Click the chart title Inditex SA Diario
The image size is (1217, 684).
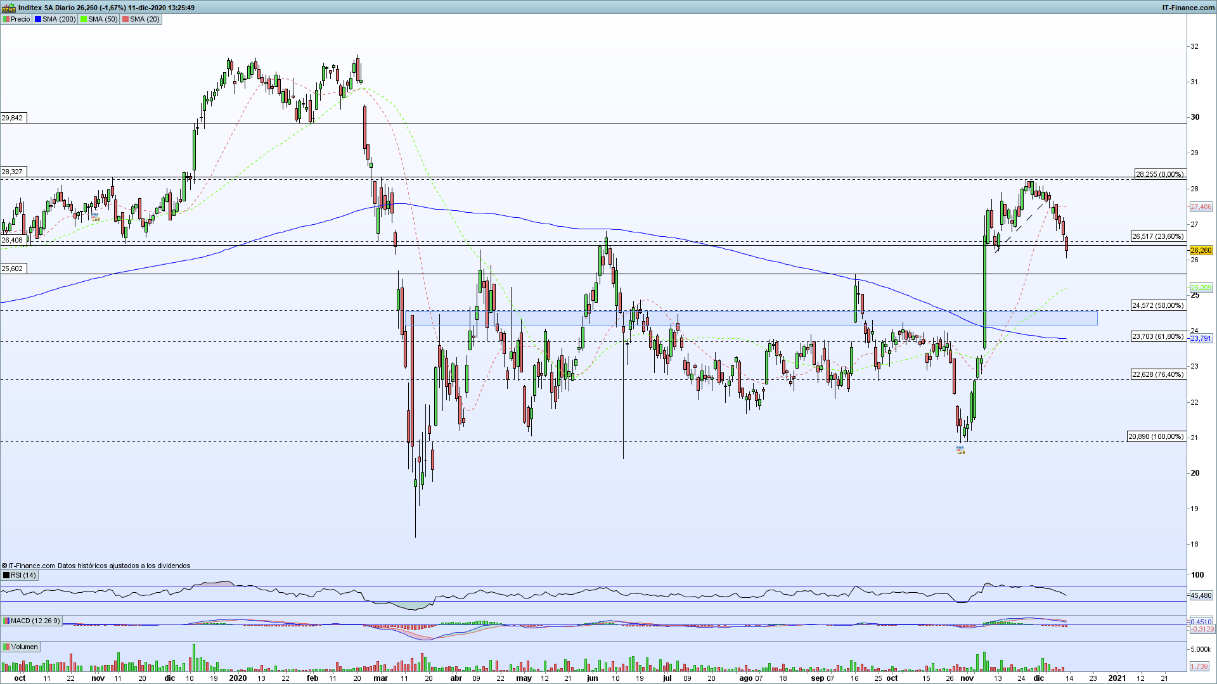[x=47, y=8]
